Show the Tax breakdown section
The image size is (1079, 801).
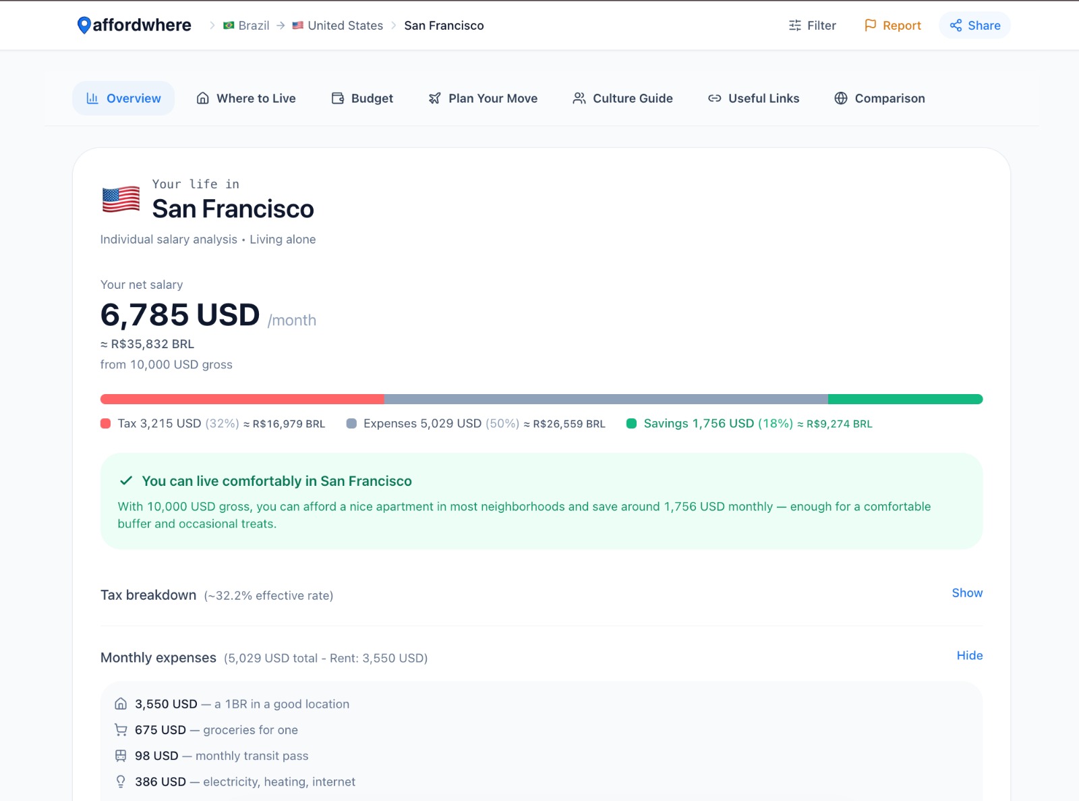point(967,593)
